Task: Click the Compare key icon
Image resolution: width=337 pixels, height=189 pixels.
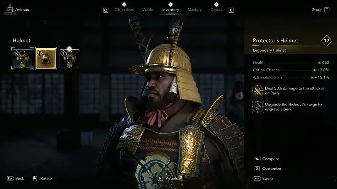Action: (x=257, y=159)
